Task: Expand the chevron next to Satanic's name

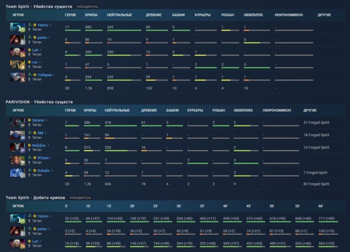Action: 46,120
